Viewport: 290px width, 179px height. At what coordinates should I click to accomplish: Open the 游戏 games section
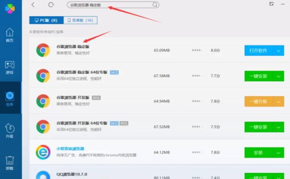coord(10,68)
